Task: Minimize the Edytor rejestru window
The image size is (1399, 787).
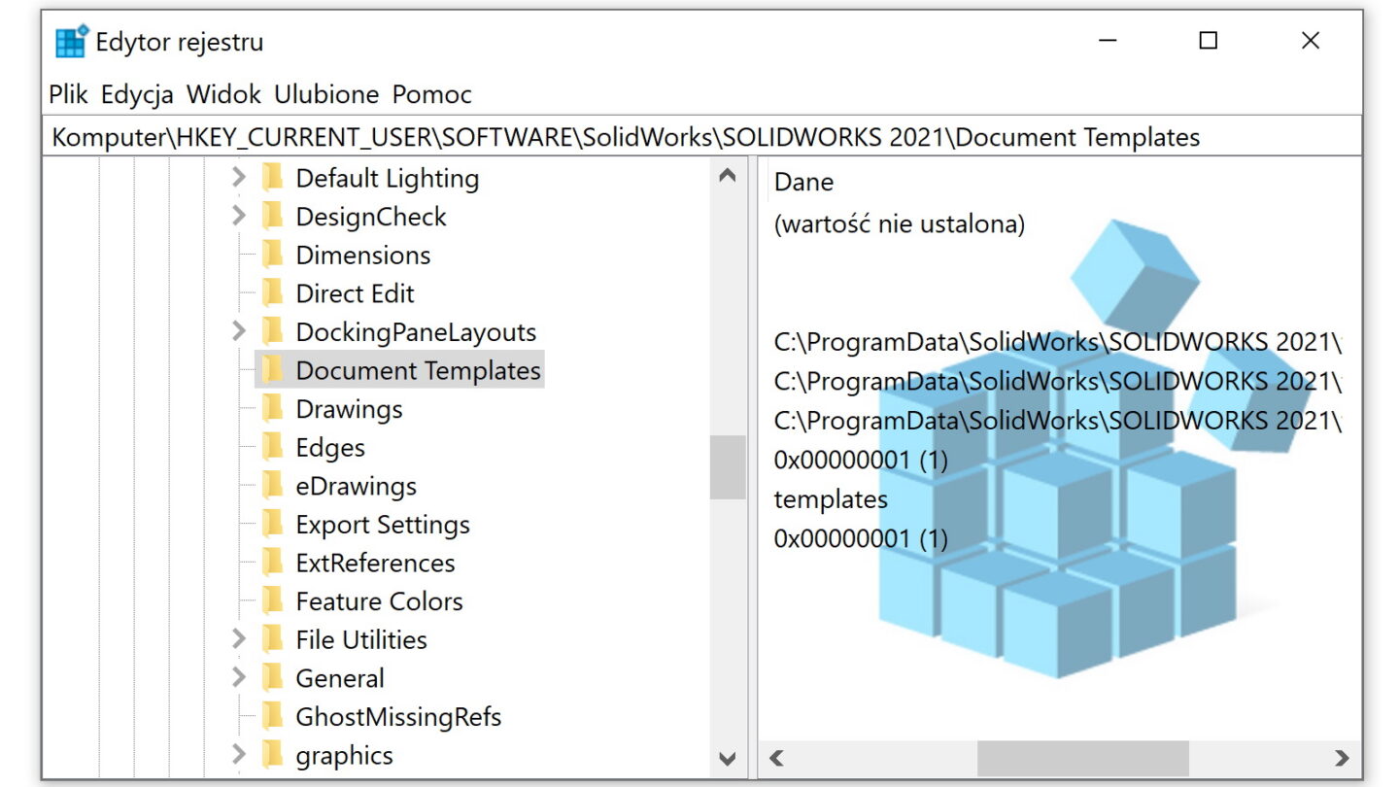Action: (x=1108, y=41)
